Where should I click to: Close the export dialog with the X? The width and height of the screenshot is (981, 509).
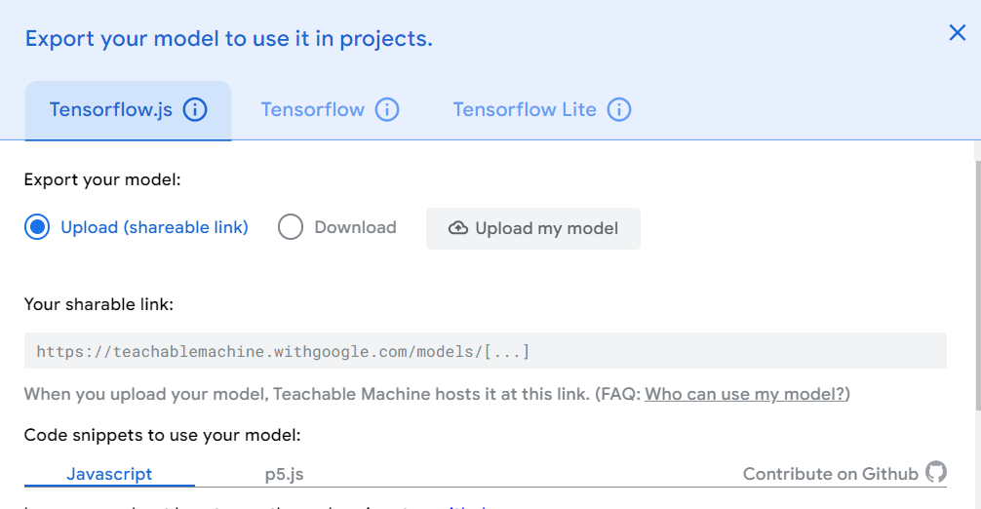tap(958, 32)
